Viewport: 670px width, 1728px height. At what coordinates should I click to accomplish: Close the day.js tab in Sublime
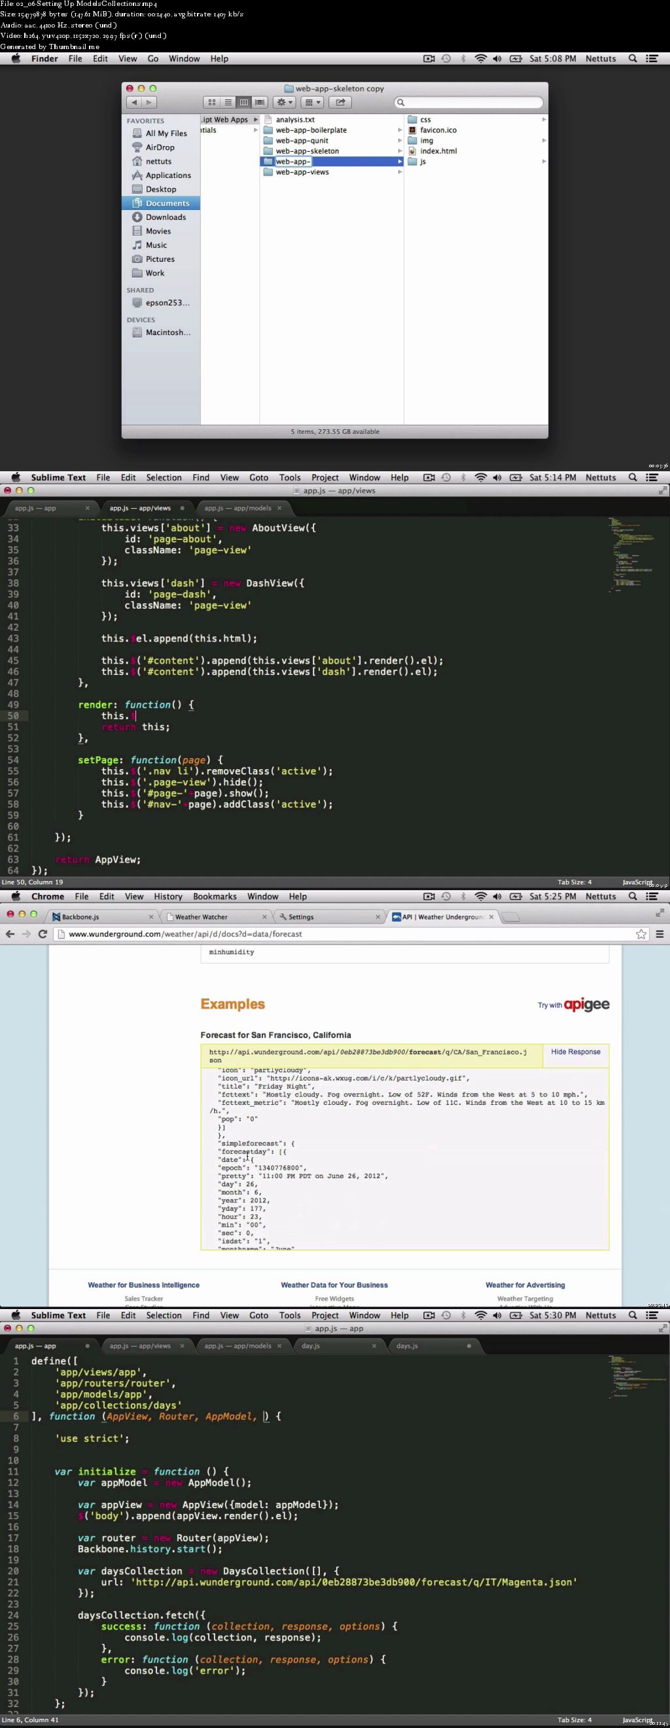(374, 1346)
